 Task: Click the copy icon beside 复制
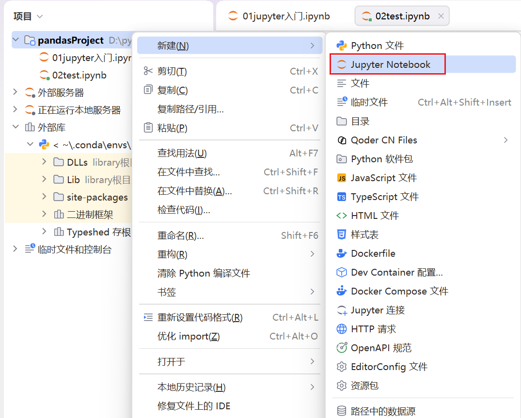tap(148, 90)
